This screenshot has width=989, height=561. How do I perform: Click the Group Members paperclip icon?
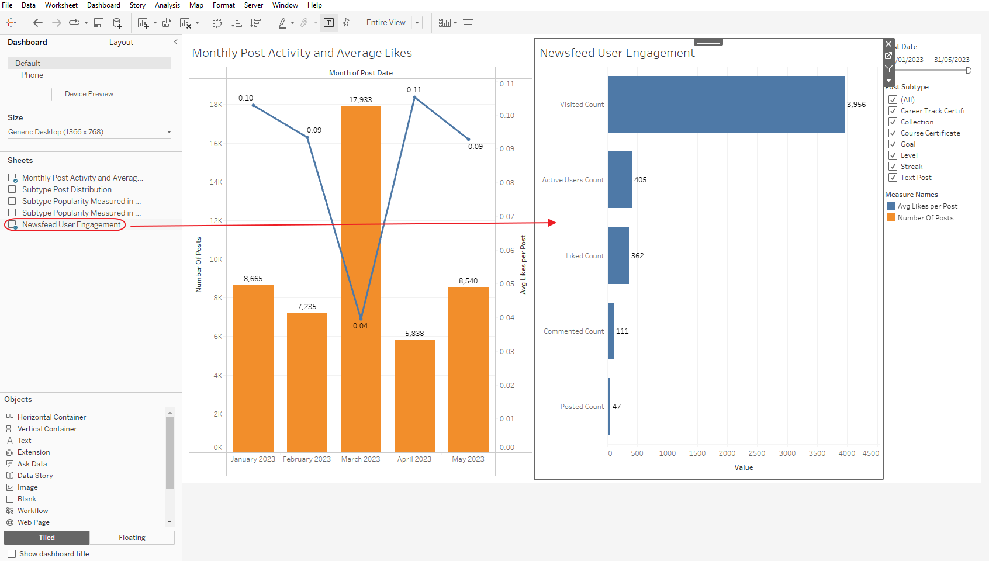(x=304, y=23)
